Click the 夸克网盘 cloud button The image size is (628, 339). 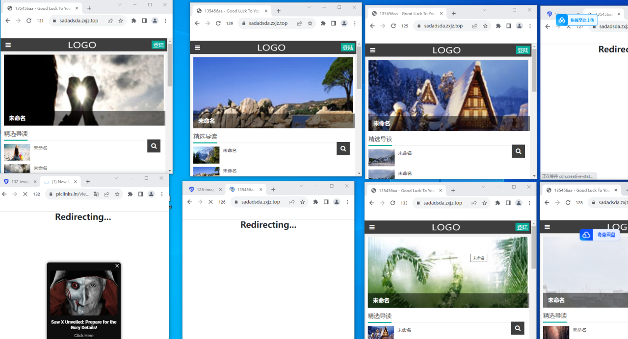pyautogui.click(x=599, y=235)
